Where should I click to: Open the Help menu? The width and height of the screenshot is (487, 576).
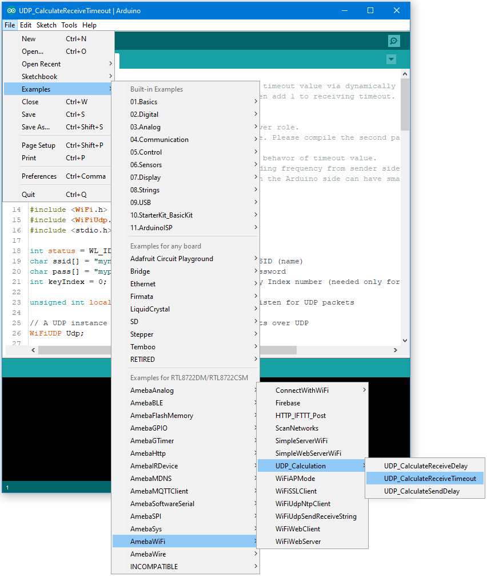coord(90,25)
